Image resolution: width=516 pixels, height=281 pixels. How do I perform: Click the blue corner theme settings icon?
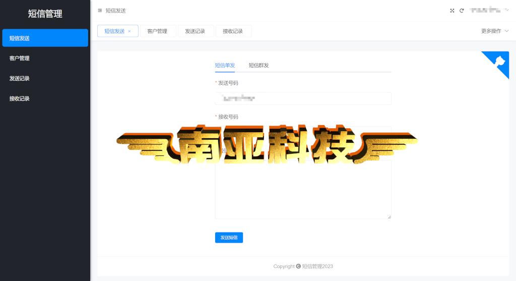click(500, 61)
